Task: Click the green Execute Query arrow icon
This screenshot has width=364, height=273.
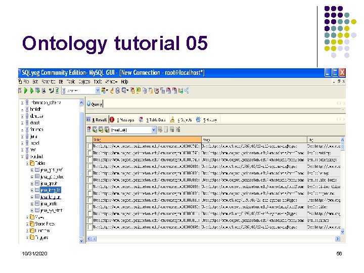Action: [26, 90]
